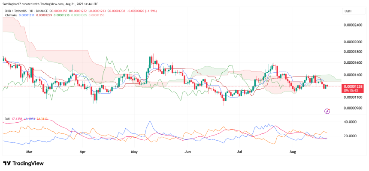Viewport: 369px width, 171px height.
Task: Click the 0.00002400 price scale label
Action: coord(355,25)
